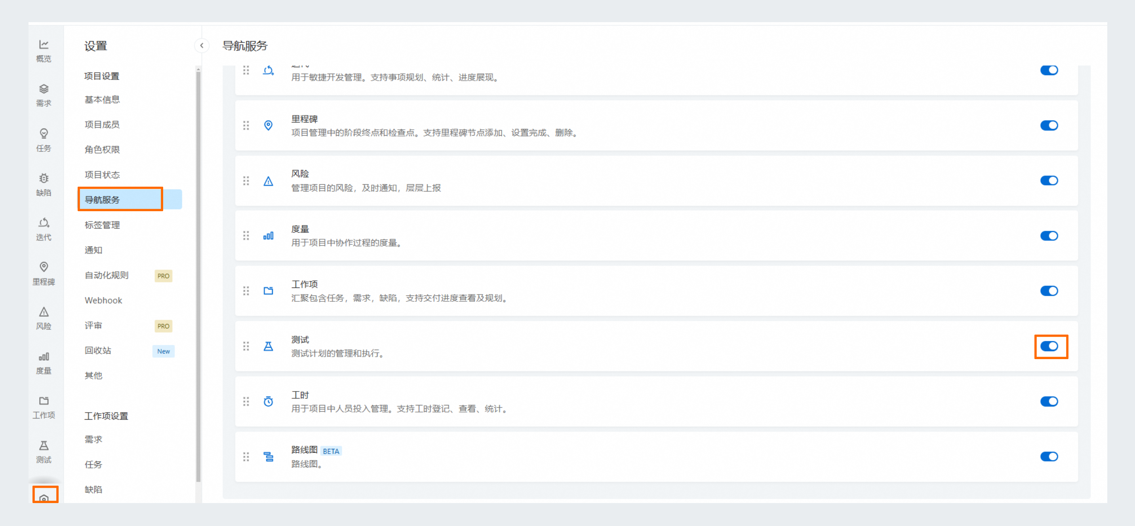Open 评审 review settings

pyautogui.click(x=93, y=325)
